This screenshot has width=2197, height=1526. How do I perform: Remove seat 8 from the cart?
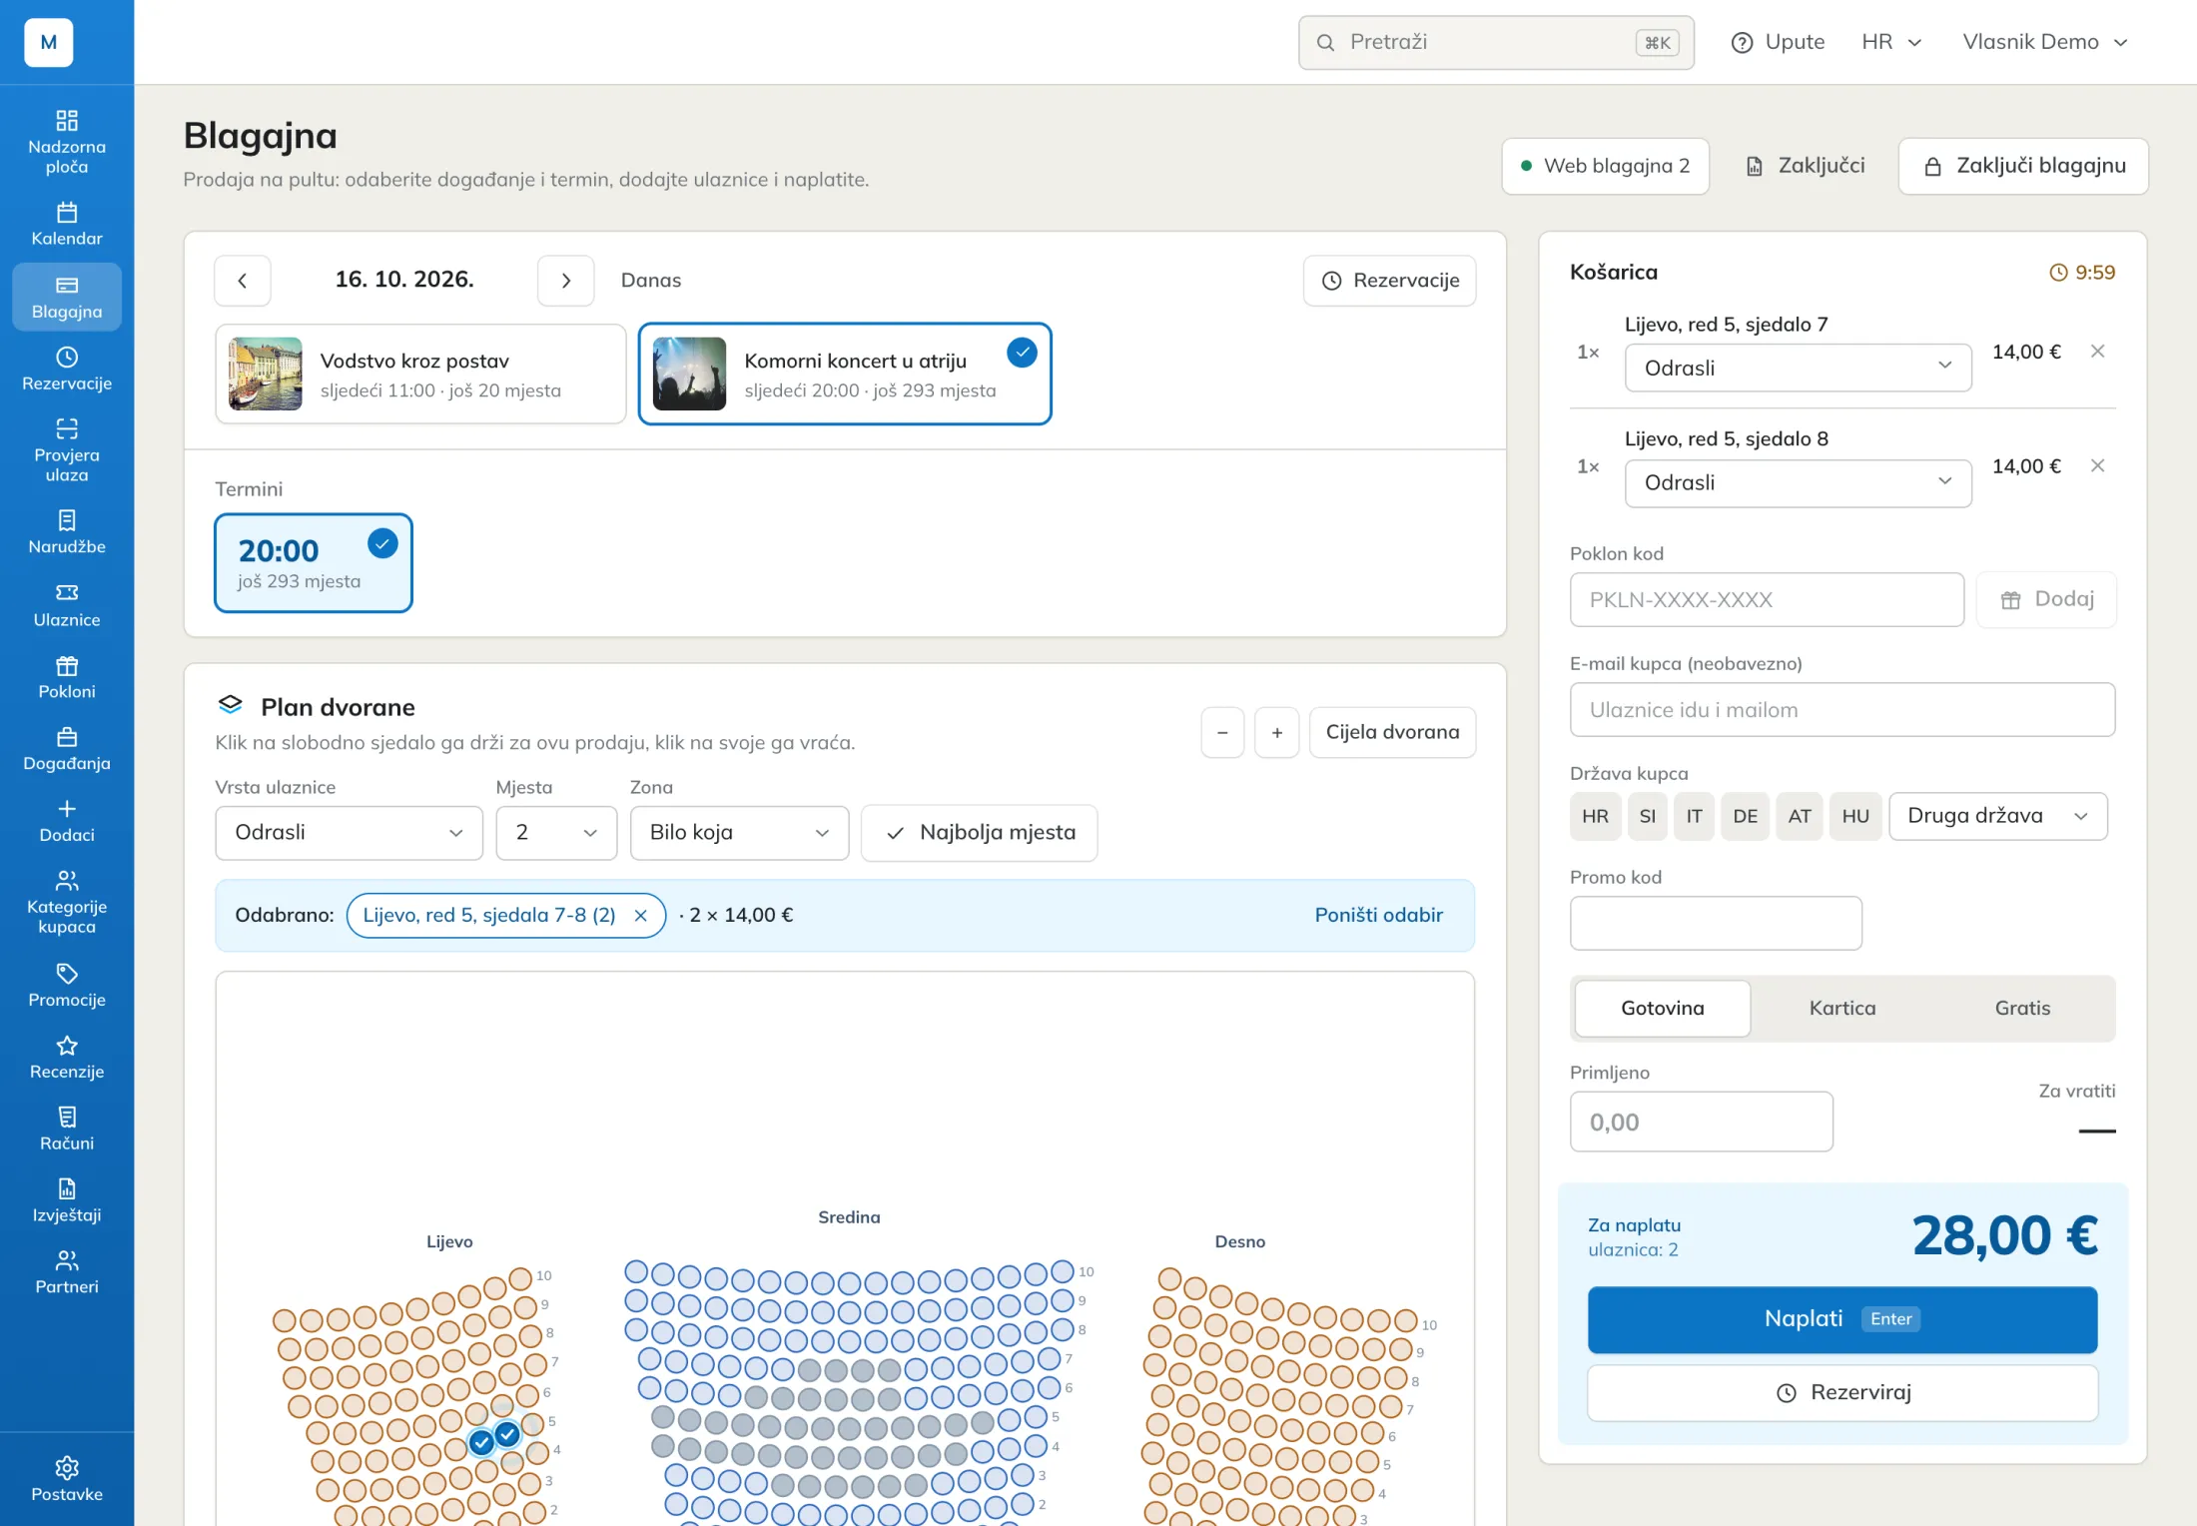click(2097, 466)
